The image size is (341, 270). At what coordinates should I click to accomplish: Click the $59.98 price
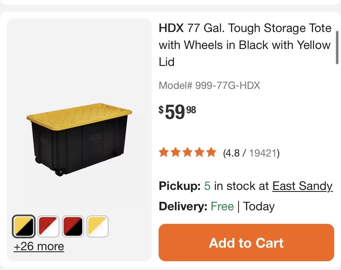pos(177,112)
